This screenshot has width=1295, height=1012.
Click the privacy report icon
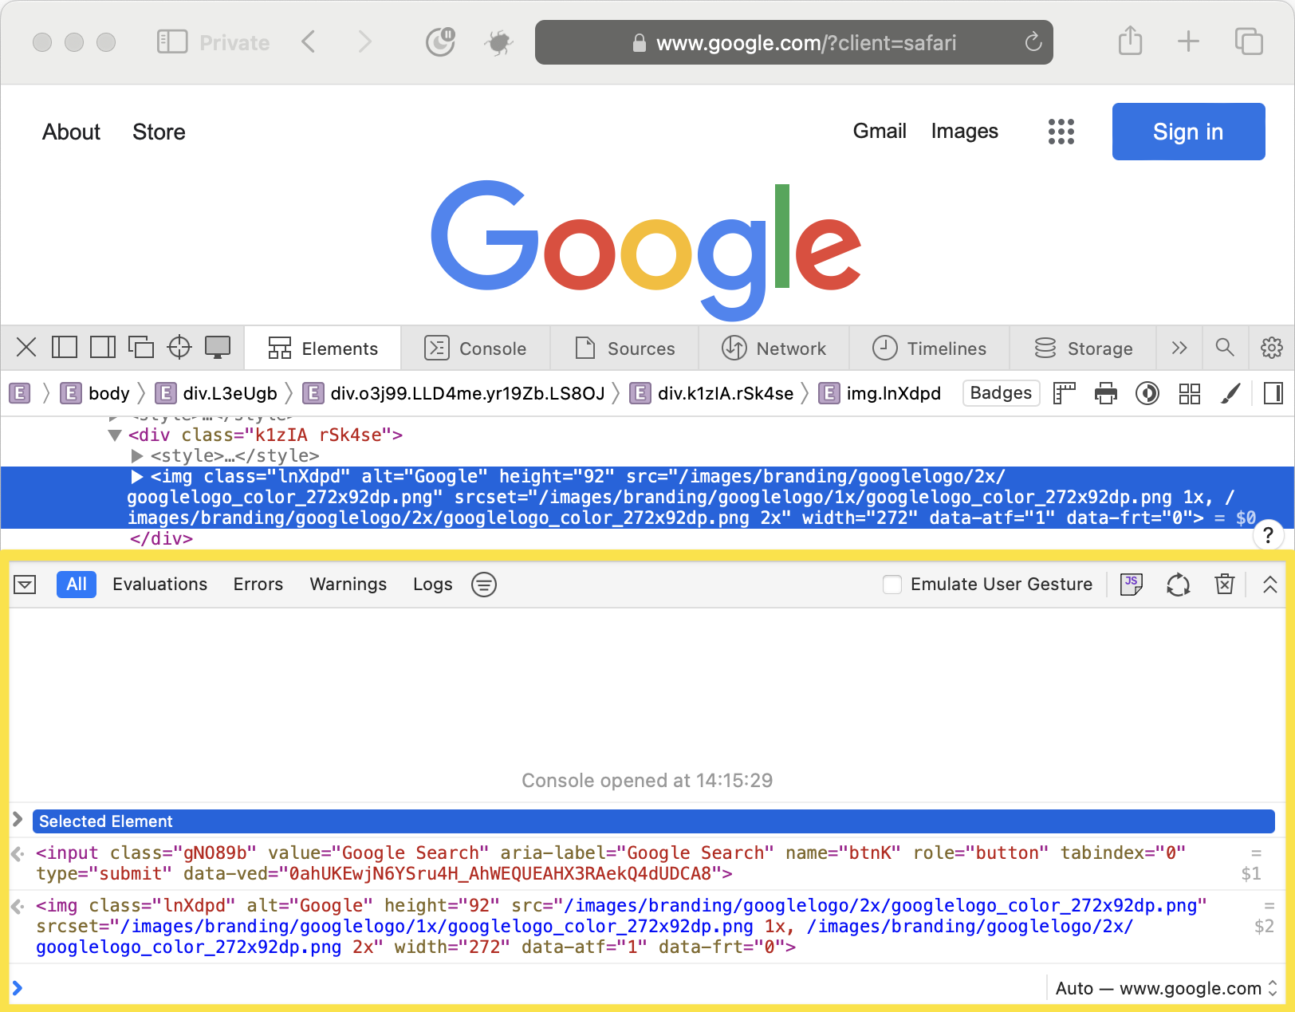440,42
